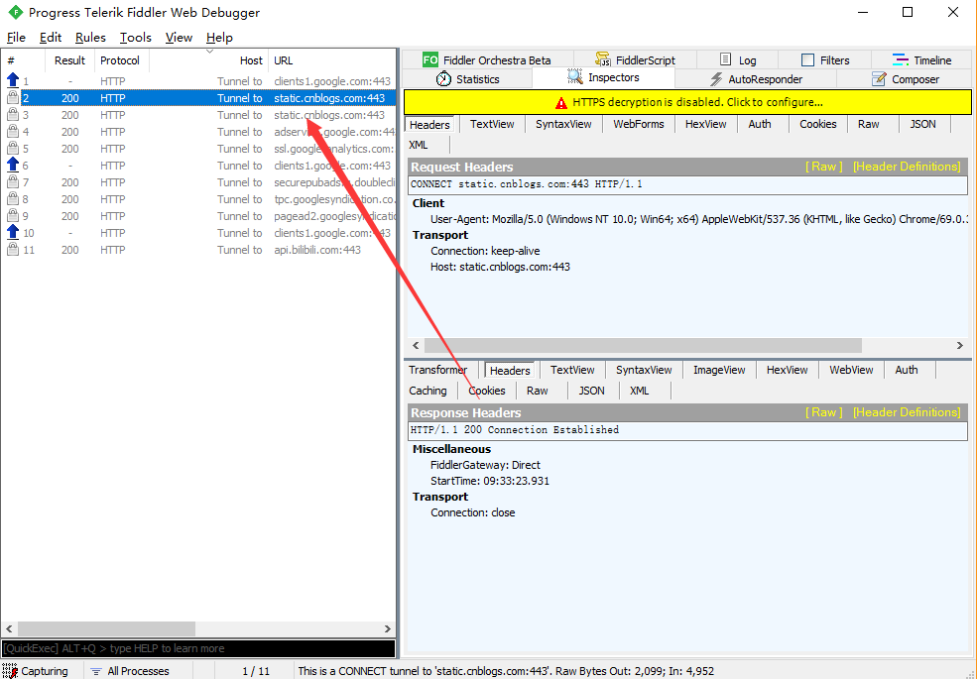The width and height of the screenshot is (977, 679).
Task: Click the [Raw] link in Response Headers
Action: [823, 412]
